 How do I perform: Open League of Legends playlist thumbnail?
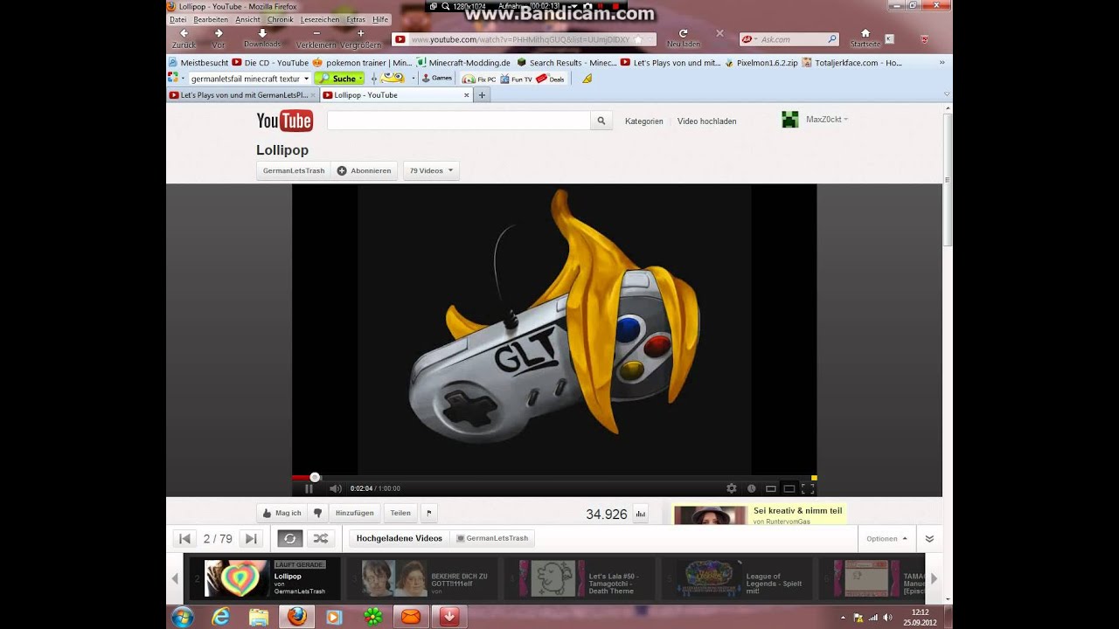[x=710, y=578]
